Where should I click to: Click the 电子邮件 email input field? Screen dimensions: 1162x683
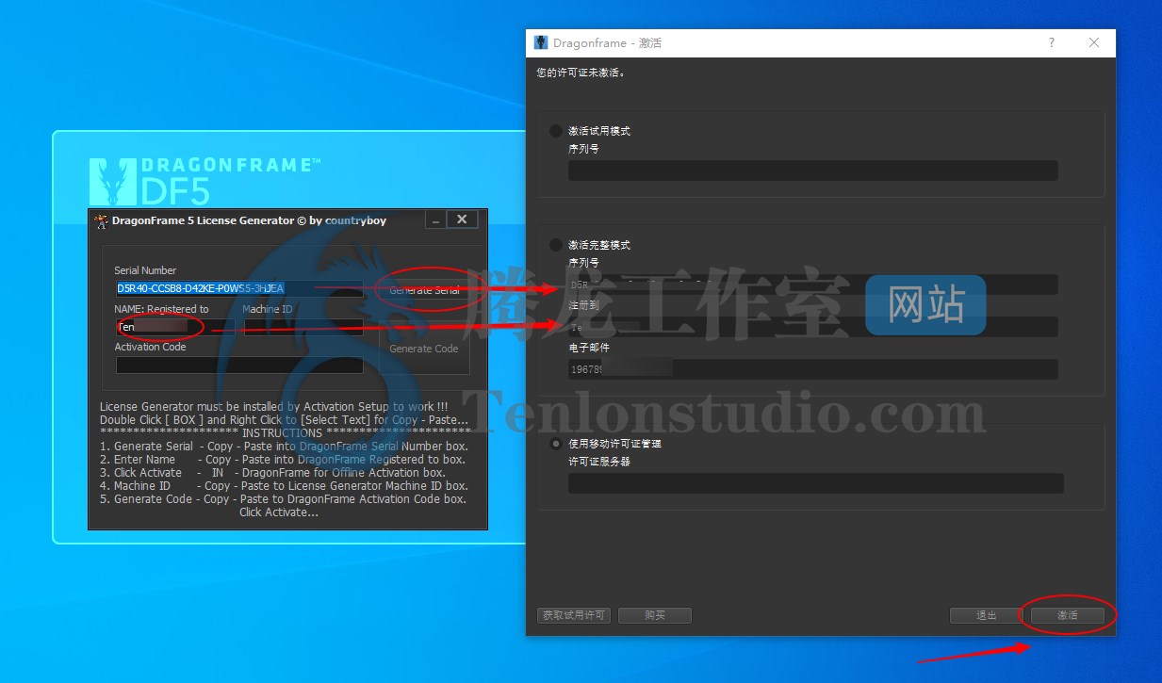coord(812,369)
